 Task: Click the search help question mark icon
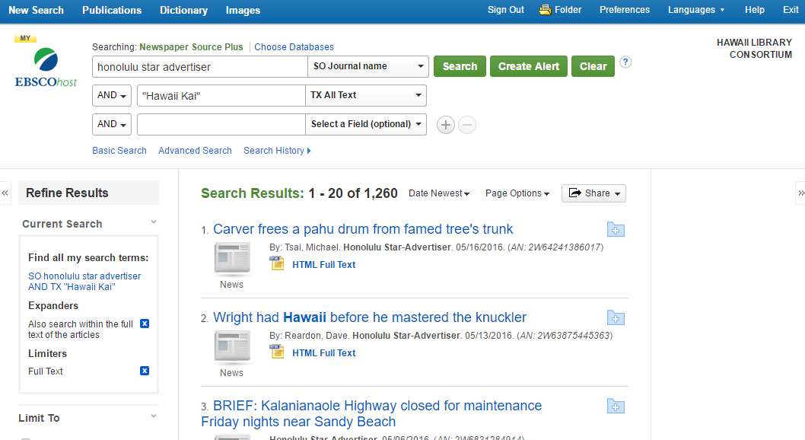tap(625, 62)
